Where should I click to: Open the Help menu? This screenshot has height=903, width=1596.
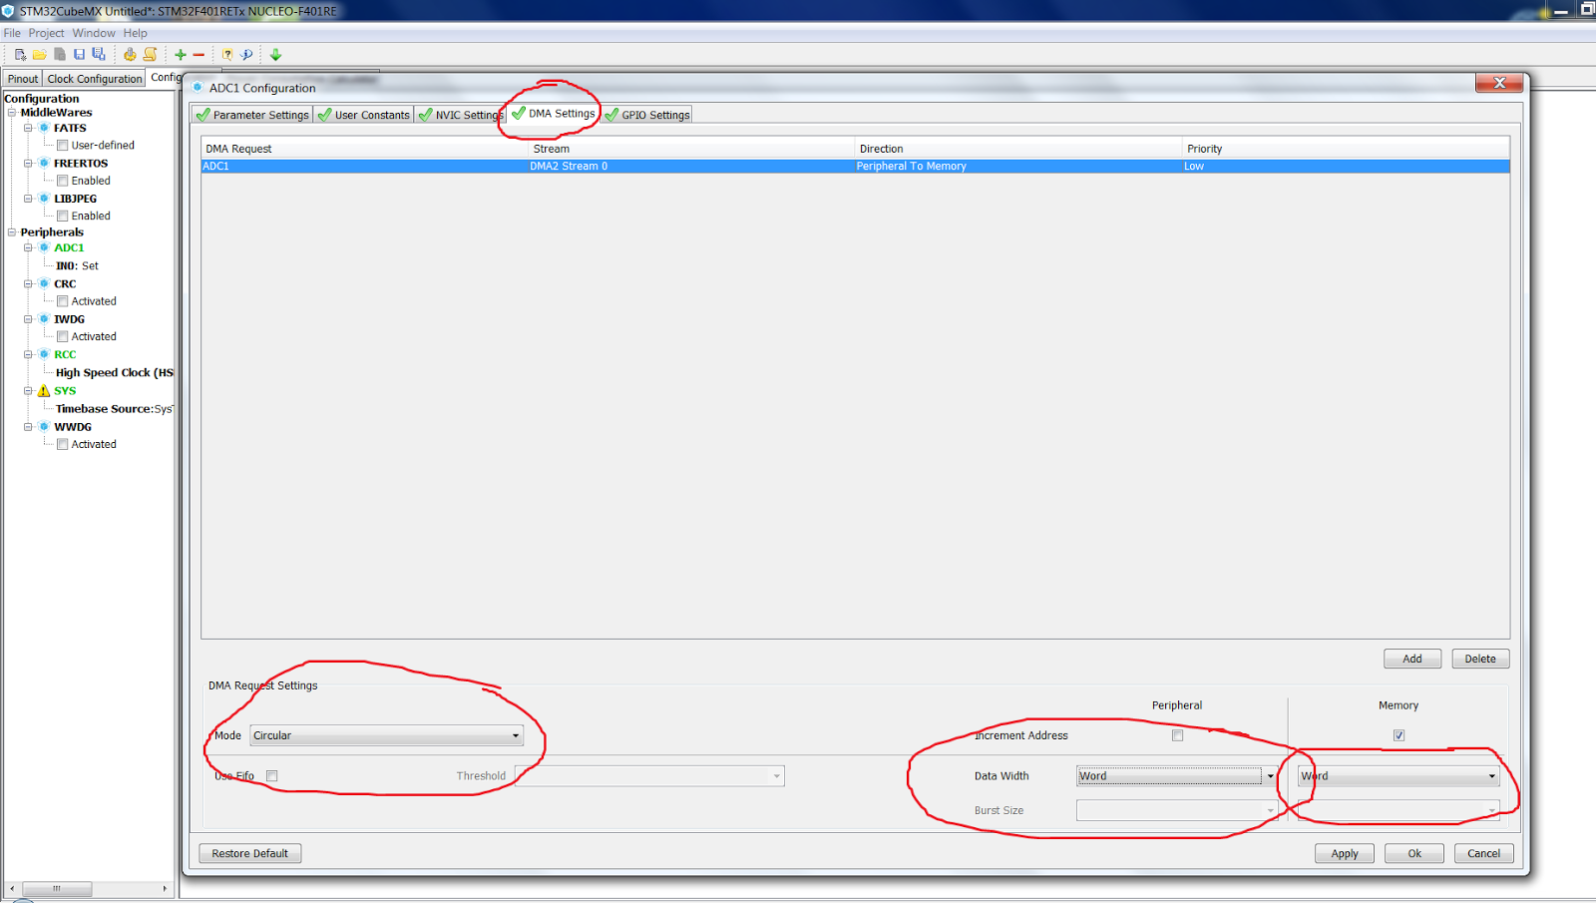click(x=136, y=33)
